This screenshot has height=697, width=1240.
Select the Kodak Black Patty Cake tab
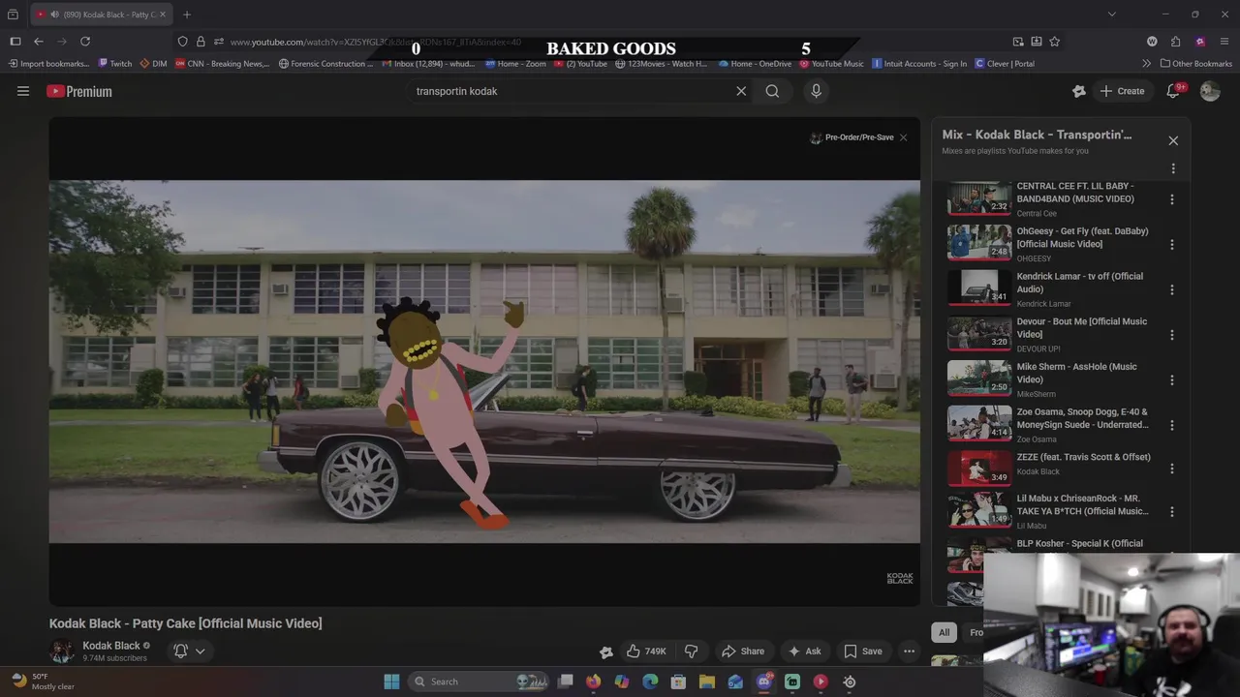(x=101, y=15)
